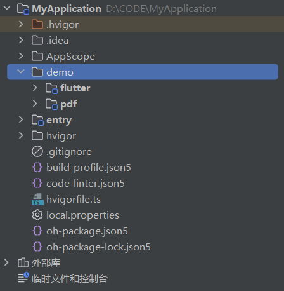Click the flutter module folder icon
This screenshot has height=291, width=284.
[x=51, y=88]
